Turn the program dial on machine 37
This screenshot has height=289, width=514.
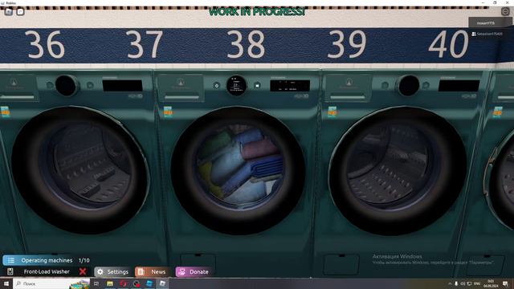coord(67,86)
